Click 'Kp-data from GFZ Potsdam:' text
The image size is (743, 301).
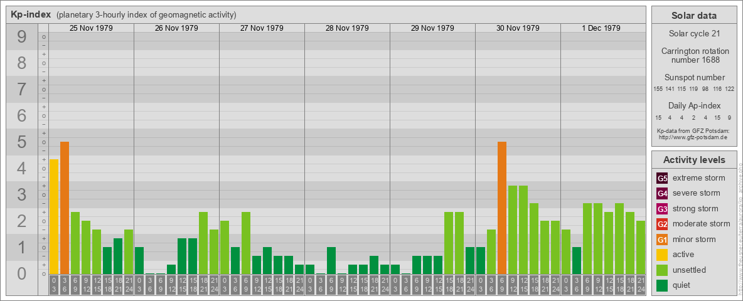(x=693, y=130)
